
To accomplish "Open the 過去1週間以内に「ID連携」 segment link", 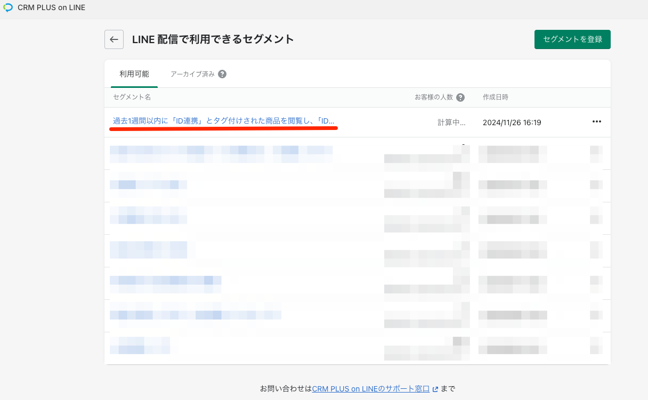I will [224, 122].
